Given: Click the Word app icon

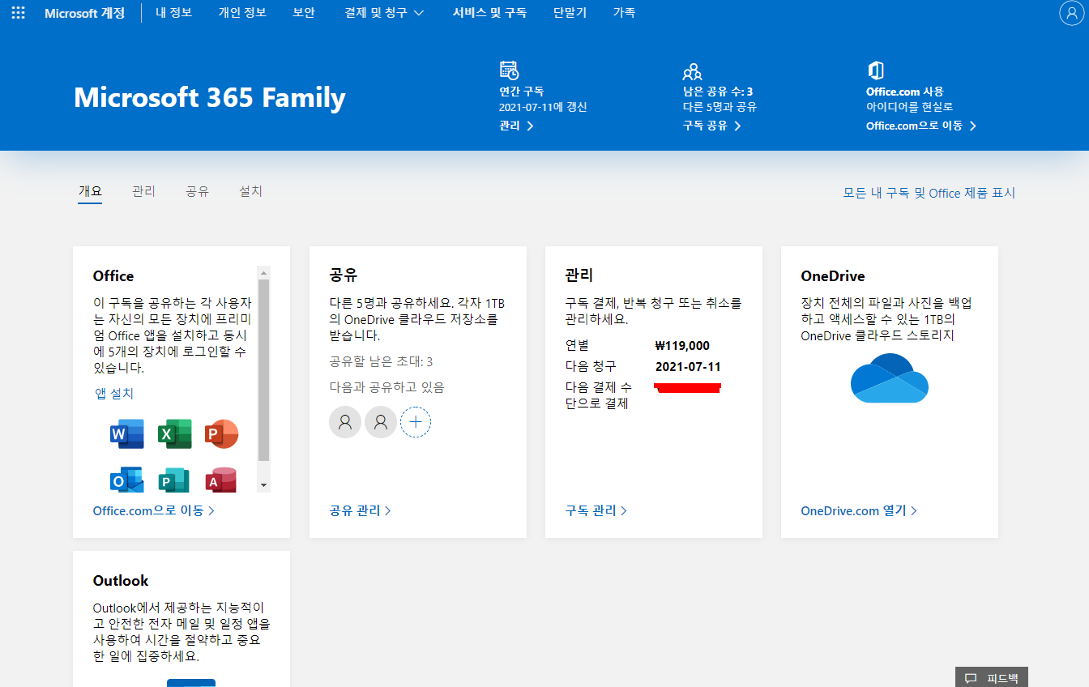Looking at the screenshot, I should 126,434.
